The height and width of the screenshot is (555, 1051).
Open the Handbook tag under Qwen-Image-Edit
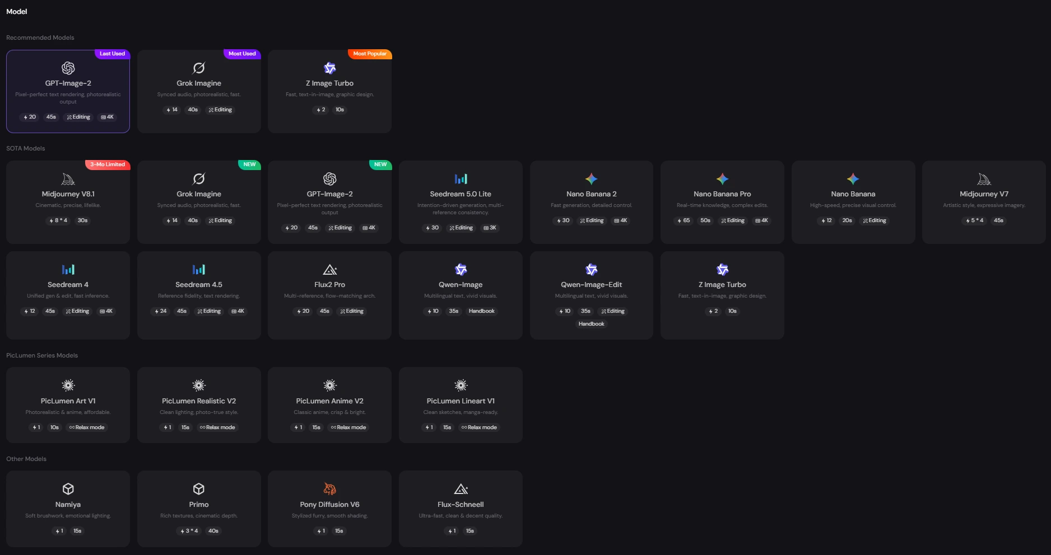pos(591,324)
